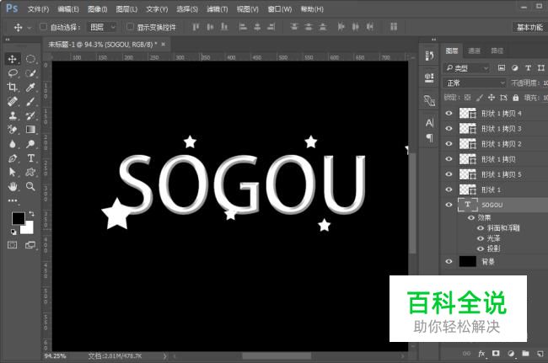The width and height of the screenshot is (548, 363).
Task: Create new adjustment layer
Action: point(511,353)
